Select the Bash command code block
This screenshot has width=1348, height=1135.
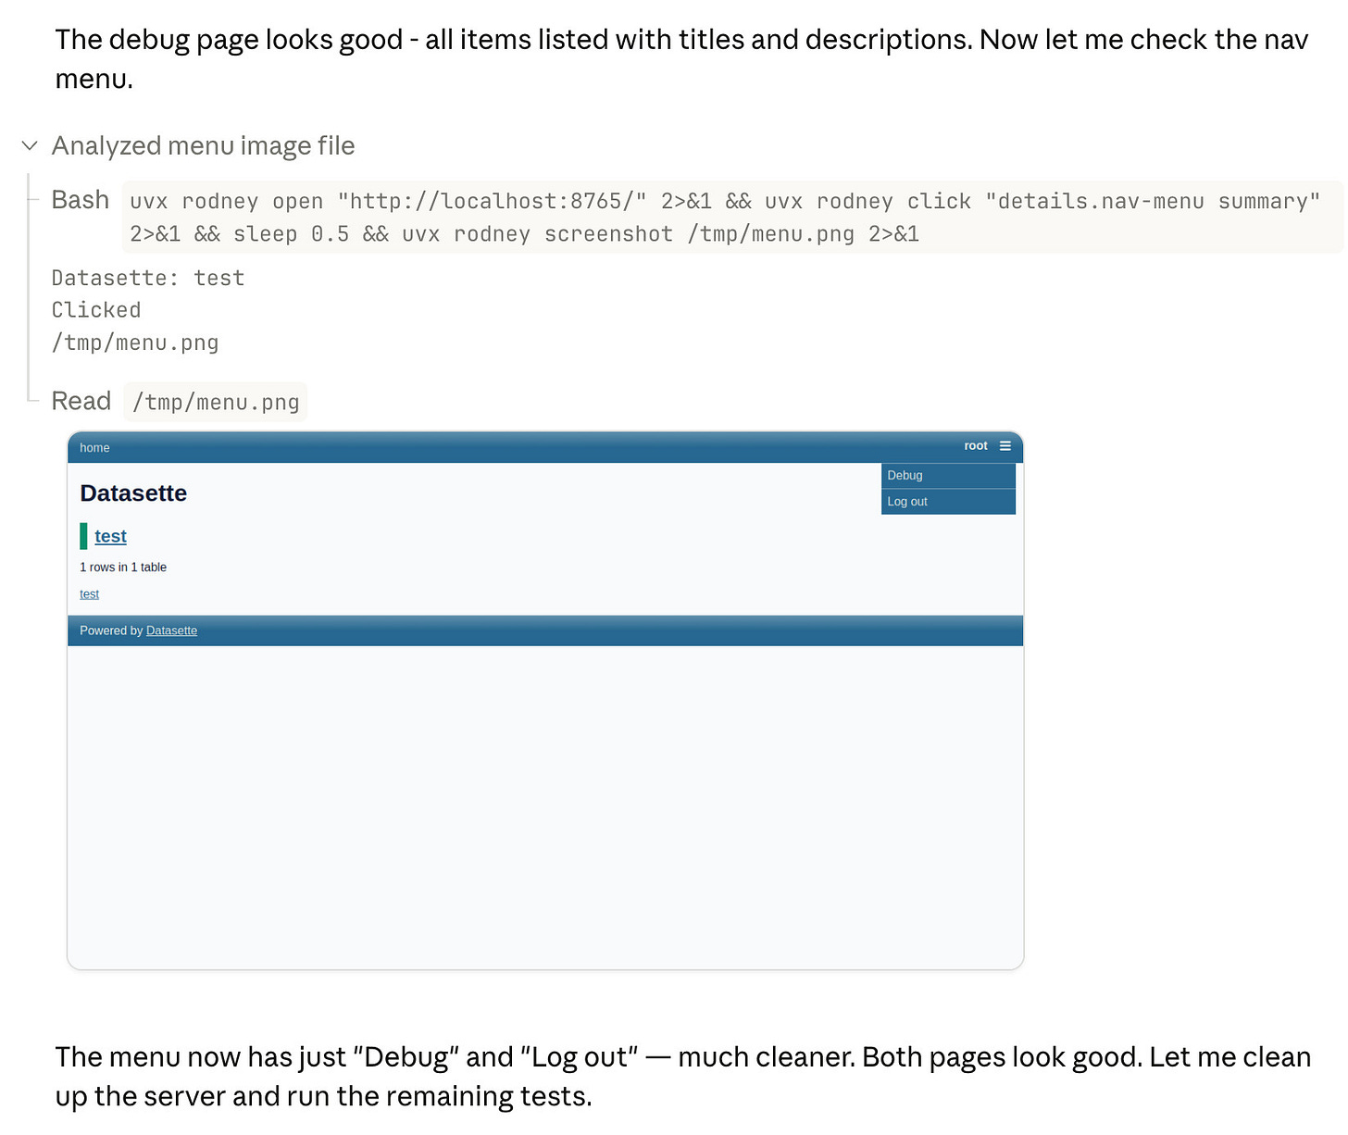pos(722,217)
